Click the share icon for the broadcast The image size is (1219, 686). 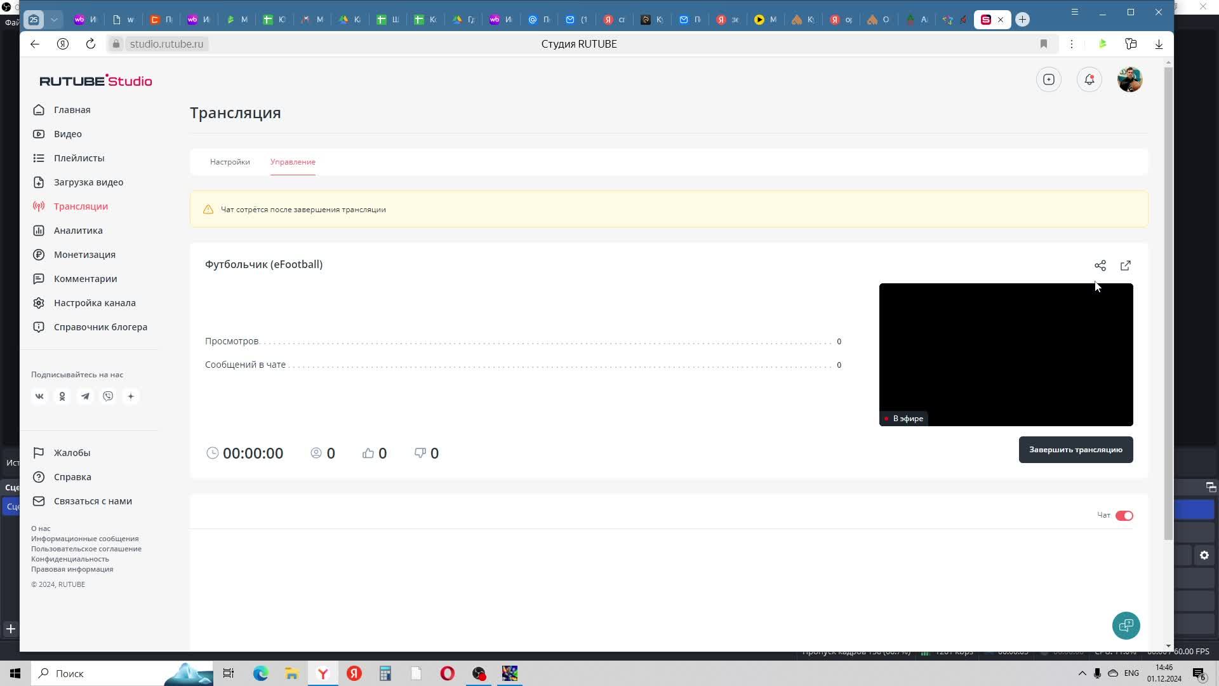click(x=1100, y=266)
